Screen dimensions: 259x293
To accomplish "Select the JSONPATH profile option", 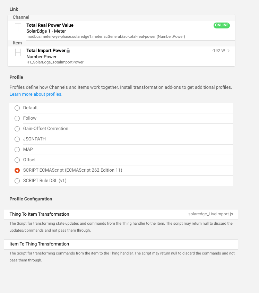I will click(x=17, y=139).
